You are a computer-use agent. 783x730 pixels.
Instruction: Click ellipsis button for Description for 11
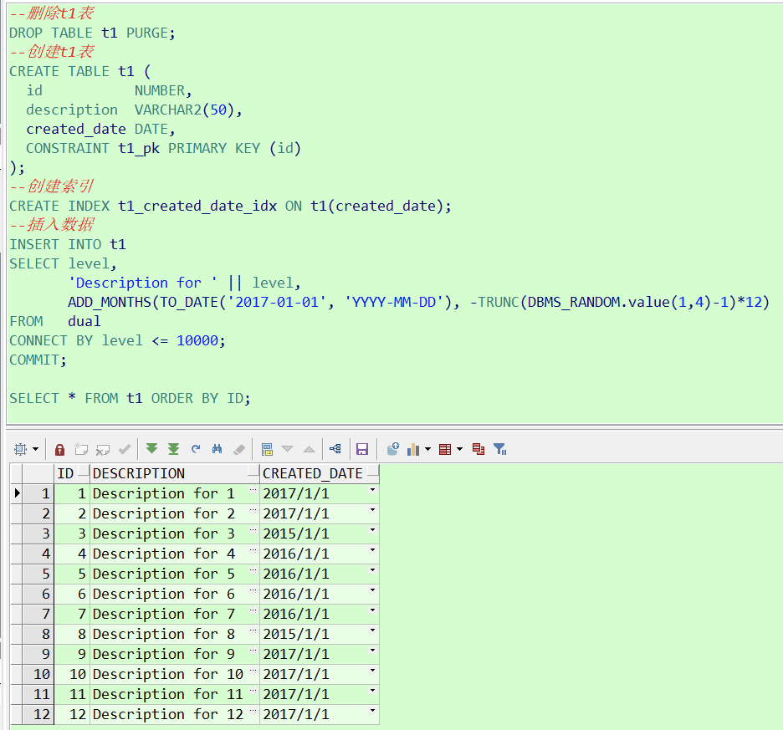(x=253, y=691)
